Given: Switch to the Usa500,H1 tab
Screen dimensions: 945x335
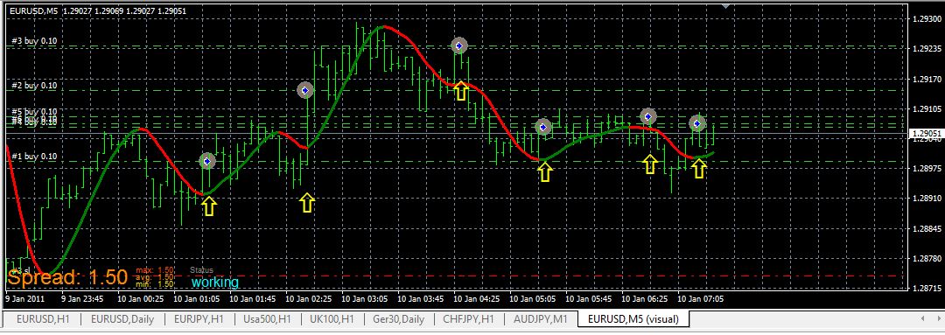Looking at the screenshot, I should (267, 318).
